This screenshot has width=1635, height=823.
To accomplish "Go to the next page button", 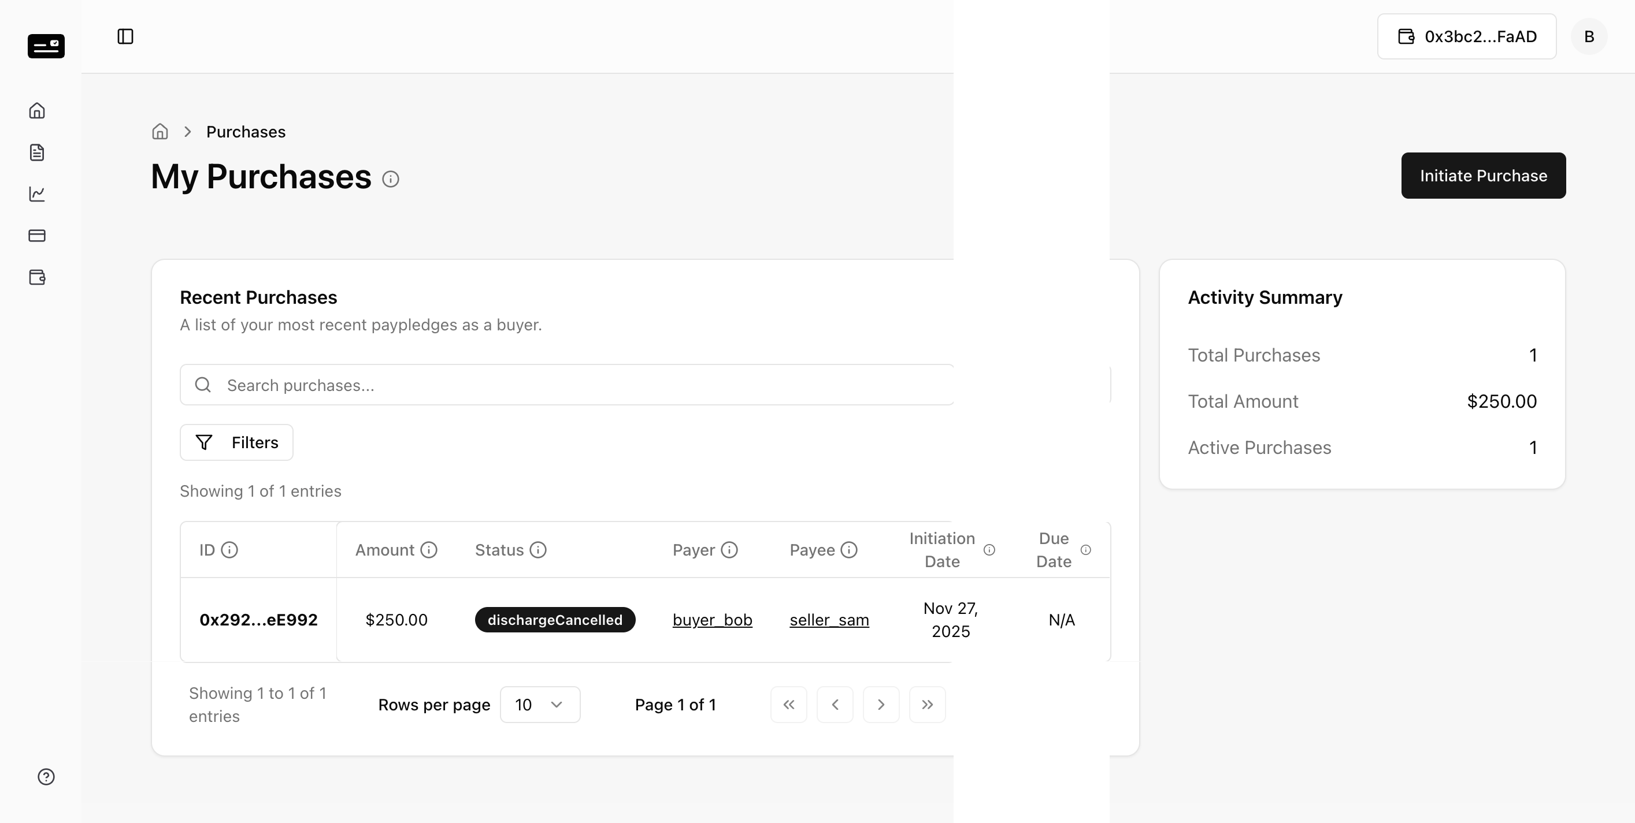I will click(881, 705).
